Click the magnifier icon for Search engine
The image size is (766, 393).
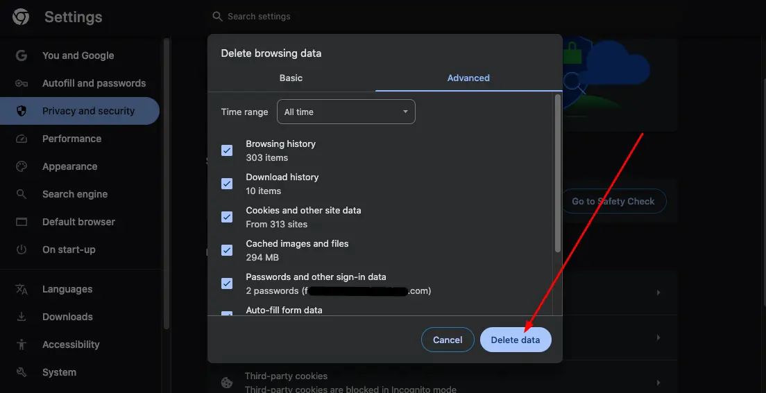coord(21,194)
